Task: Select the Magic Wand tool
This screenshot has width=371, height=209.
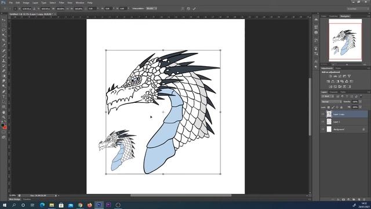Action: coord(3,35)
